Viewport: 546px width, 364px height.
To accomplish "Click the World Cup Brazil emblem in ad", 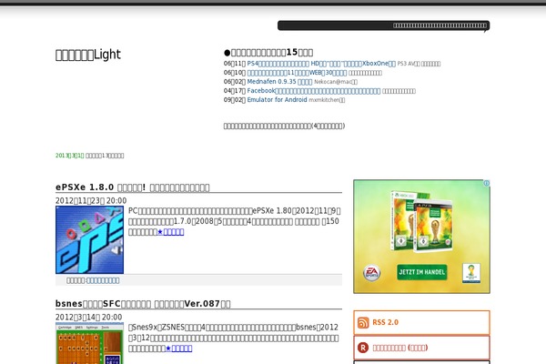I will pyautogui.click(x=471, y=273).
